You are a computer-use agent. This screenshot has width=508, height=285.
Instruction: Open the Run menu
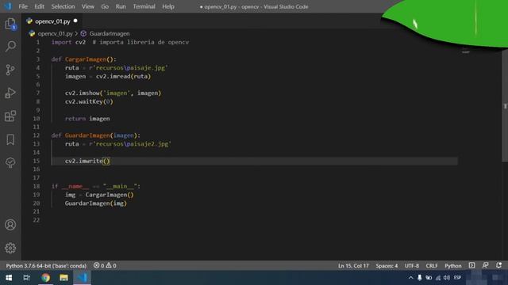click(x=121, y=6)
